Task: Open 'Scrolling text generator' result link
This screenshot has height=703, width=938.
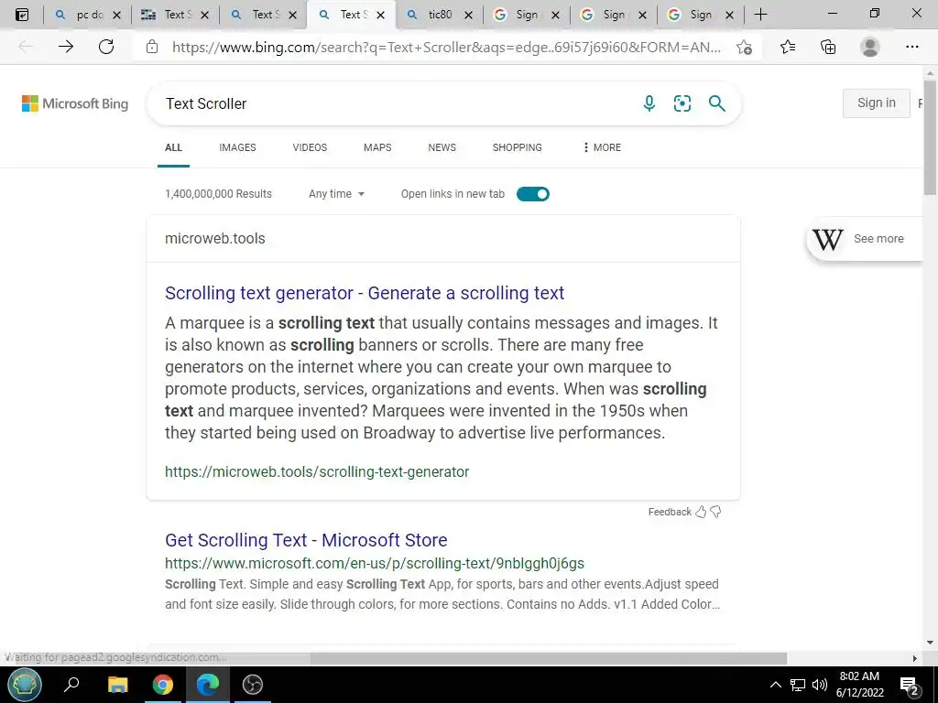Action: (365, 293)
